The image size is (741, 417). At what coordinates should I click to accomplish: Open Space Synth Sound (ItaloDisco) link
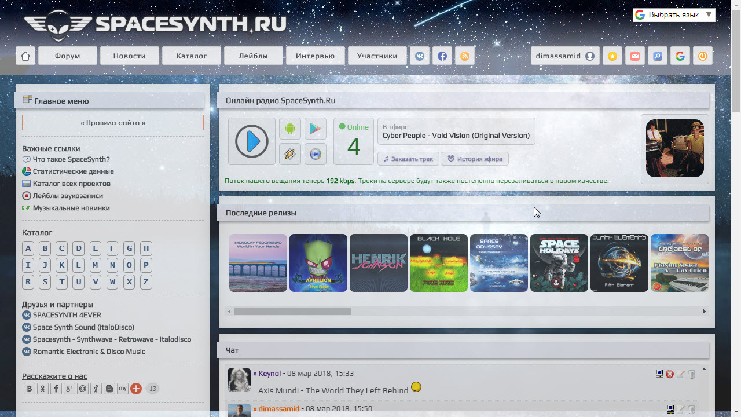83,327
